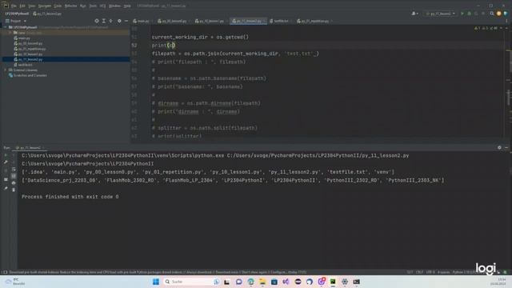Screen dimensions: 512x288
Task: Open Search Everywhere magnifier icon
Action: tap(492, 14)
